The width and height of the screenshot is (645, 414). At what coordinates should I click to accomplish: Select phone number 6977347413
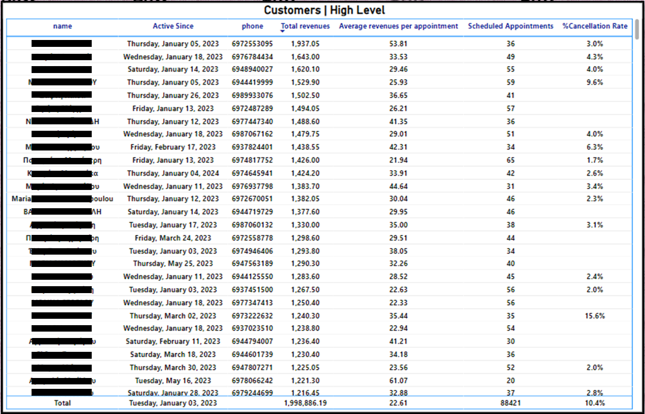tap(252, 302)
